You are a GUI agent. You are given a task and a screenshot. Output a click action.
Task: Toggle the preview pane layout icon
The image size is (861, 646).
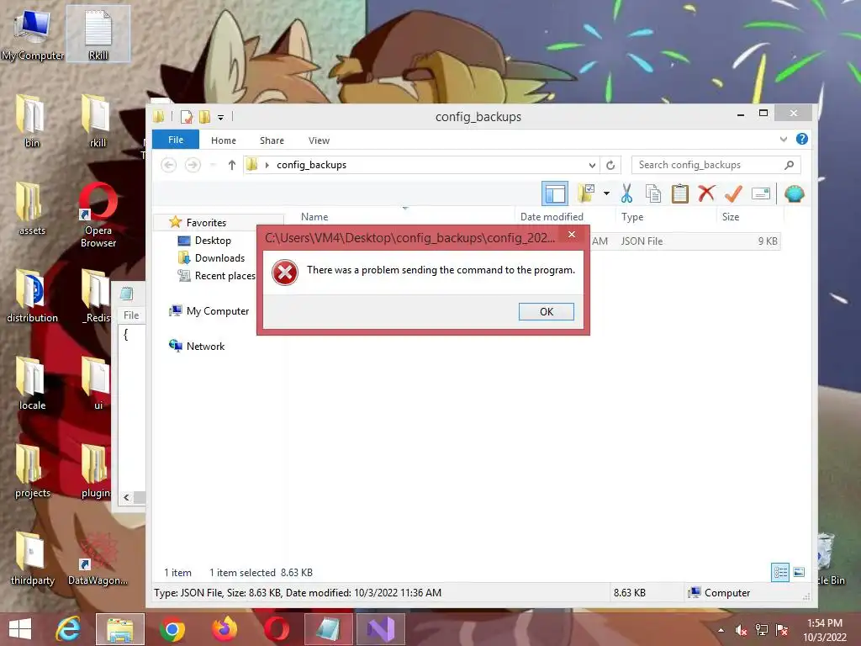[555, 194]
